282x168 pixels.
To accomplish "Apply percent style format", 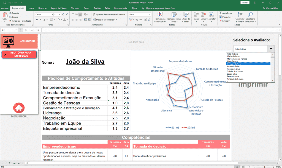I will (137, 19).
